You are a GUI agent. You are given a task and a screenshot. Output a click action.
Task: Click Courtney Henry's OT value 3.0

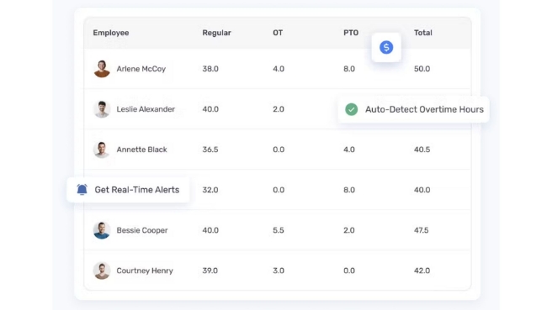(x=279, y=271)
